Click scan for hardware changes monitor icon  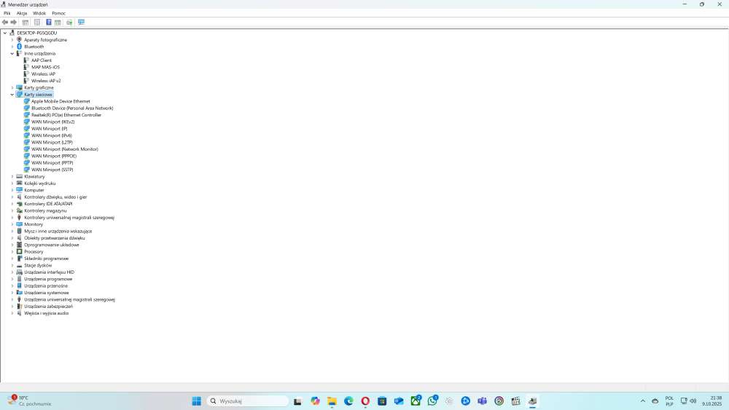pyautogui.click(x=82, y=23)
